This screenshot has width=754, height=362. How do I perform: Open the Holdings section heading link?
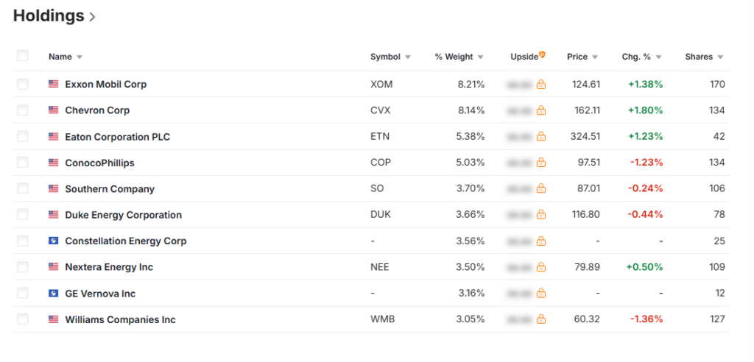[49, 16]
